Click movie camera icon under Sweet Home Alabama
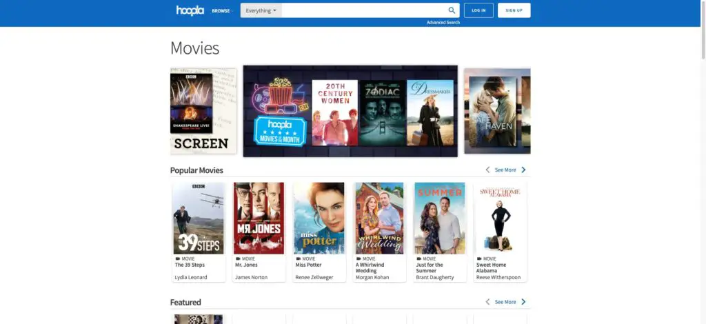This screenshot has width=706, height=324. [x=479, y=259]
